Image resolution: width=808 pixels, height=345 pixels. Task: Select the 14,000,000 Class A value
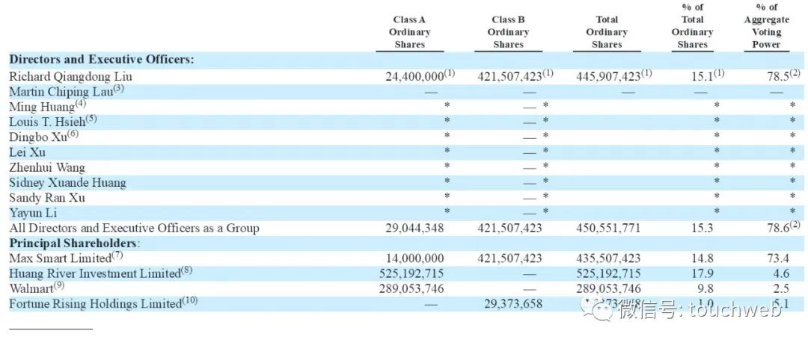tap(414, 258)
